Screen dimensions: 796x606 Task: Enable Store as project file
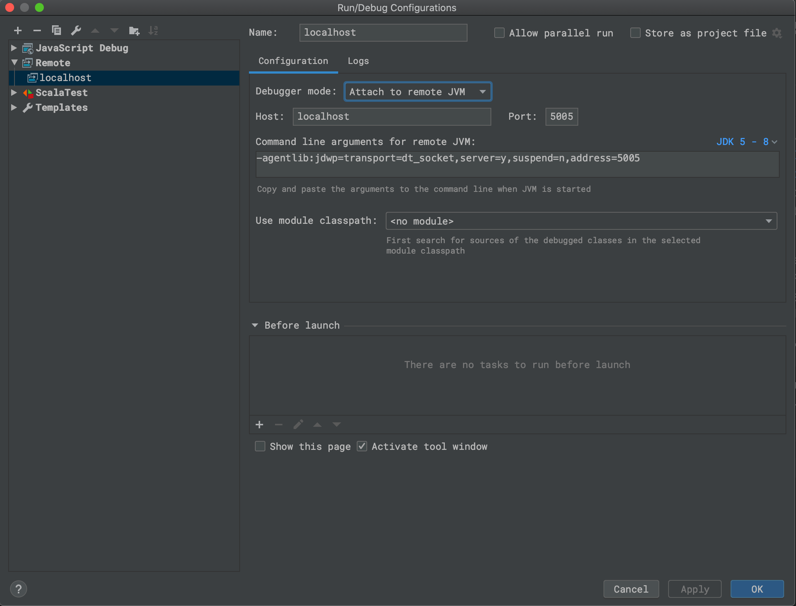pyautogui.click(x=635, y=33)
